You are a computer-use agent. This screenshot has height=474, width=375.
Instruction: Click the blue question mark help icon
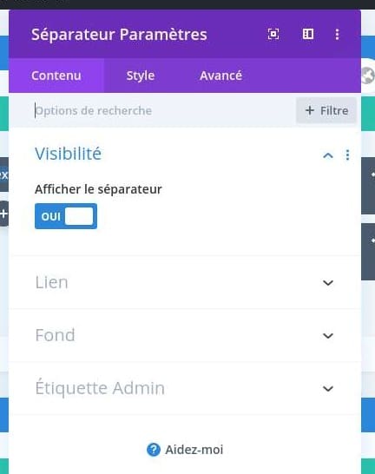(154, 450)
